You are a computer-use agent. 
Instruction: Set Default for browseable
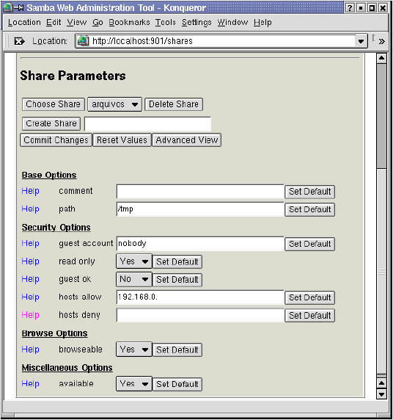click(x=177, y=350)
